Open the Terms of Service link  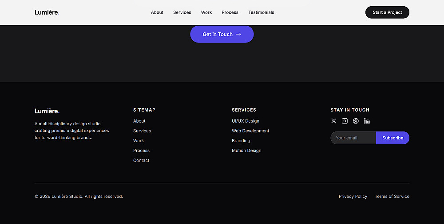392,196
